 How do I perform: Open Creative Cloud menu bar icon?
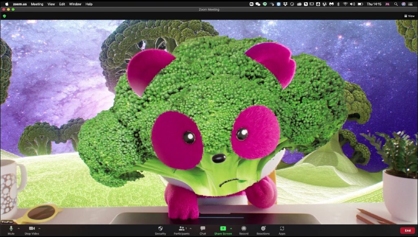point(300,4)
